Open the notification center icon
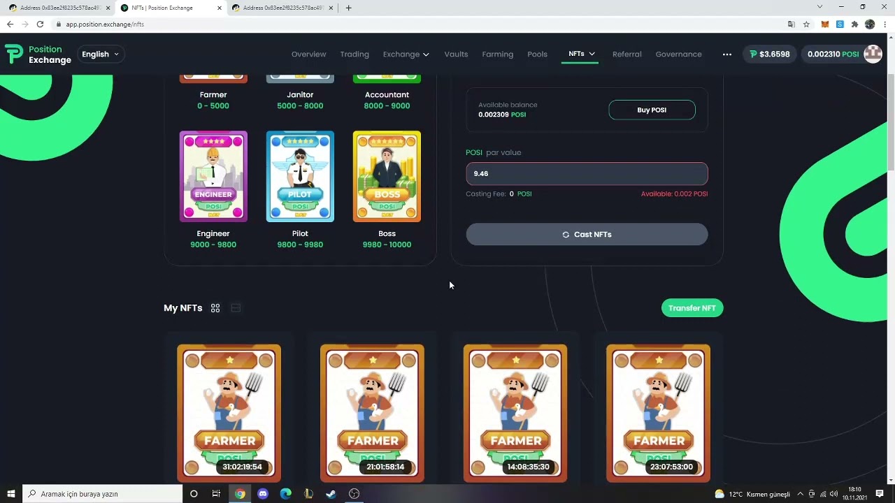Screen dimensions: 895x503 (880, 494)
